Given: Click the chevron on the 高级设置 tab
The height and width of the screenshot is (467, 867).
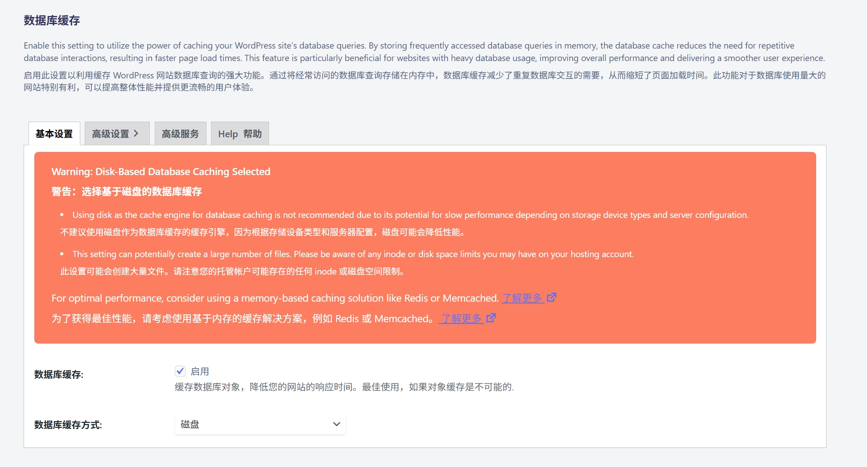Looking at the screenshot, I should (136, 134).
